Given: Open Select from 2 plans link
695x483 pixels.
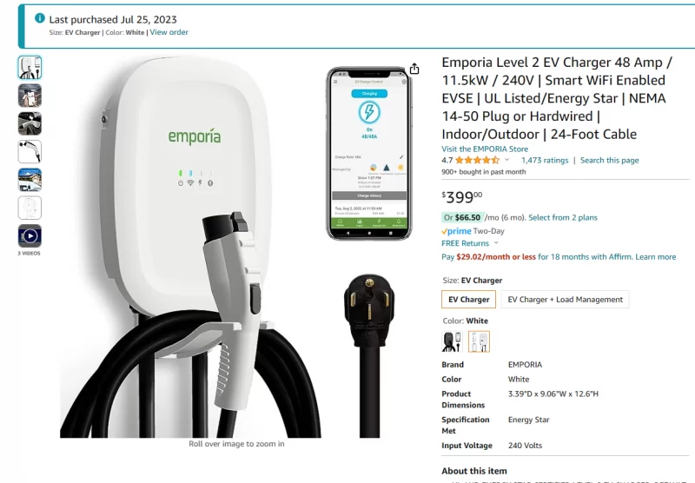Looking at the screenshot, I should click(x=563, y=217).
